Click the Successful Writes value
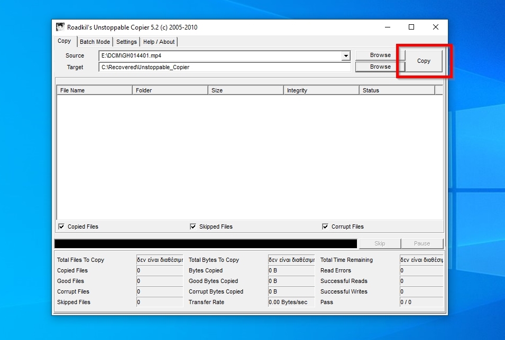 point(421,292)
